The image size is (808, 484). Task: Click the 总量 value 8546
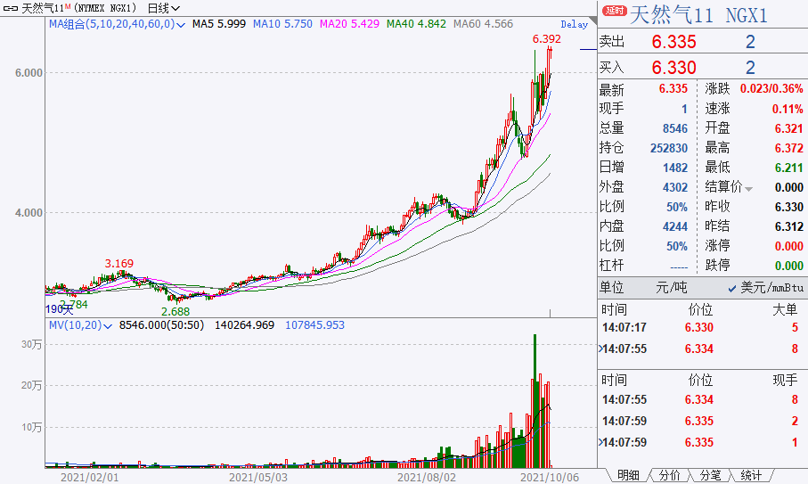point(675,128)
